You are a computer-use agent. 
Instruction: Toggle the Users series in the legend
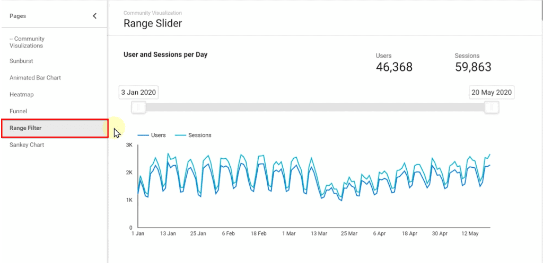point(152,135)
